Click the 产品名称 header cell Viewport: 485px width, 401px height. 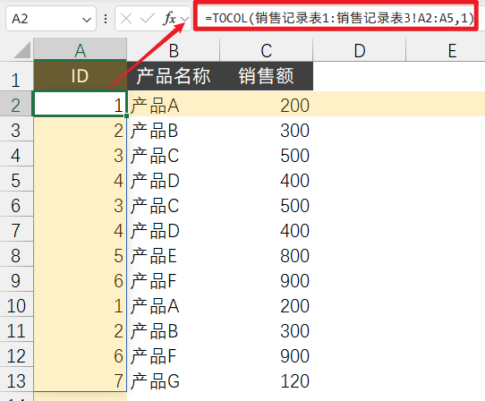[x=174, y=76]
